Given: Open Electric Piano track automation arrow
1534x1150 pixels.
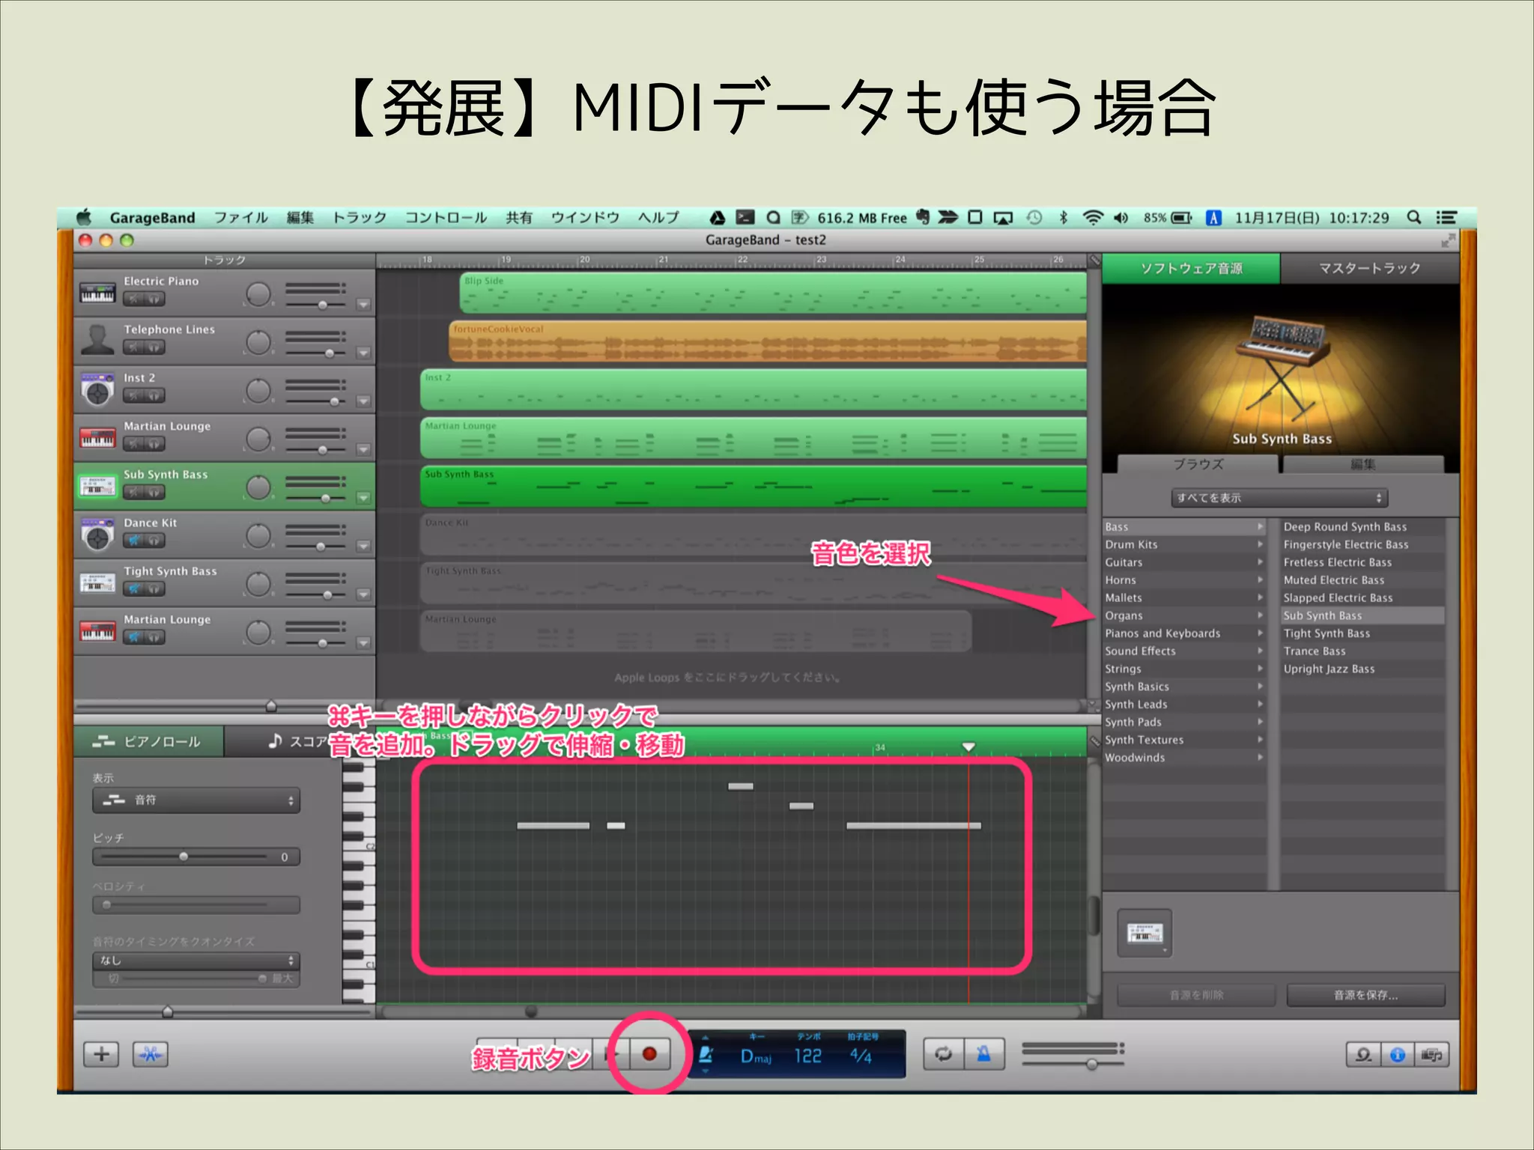Looking at the screenshot, I should coord(363,305).
